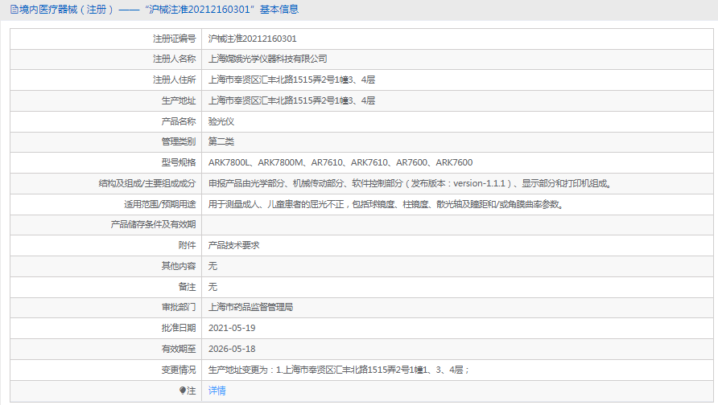Image resolution: width=718 pixels, height=405 pixels.
Task: Click the 注册人名称 label
Action: click(174, 59)
